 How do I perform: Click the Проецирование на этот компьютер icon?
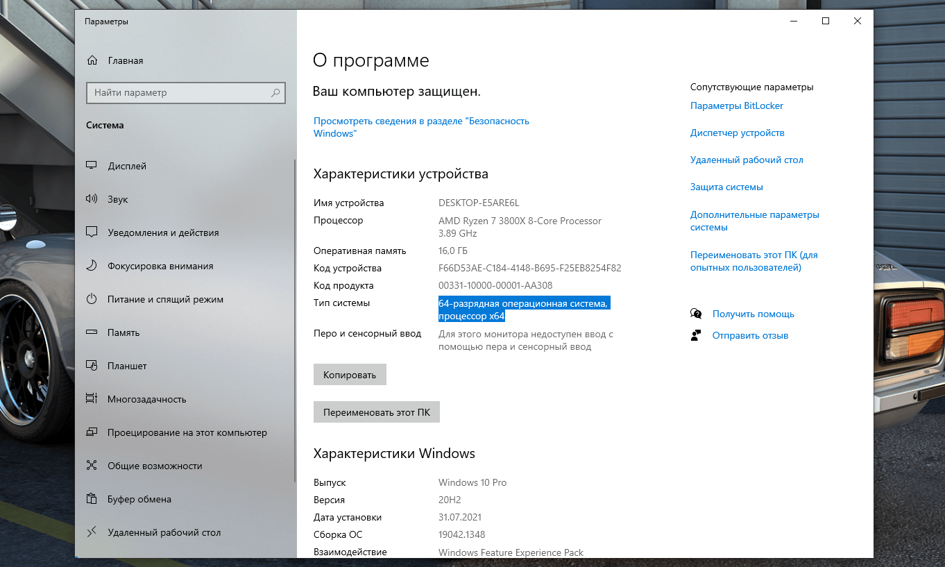(x=91, y=432)
